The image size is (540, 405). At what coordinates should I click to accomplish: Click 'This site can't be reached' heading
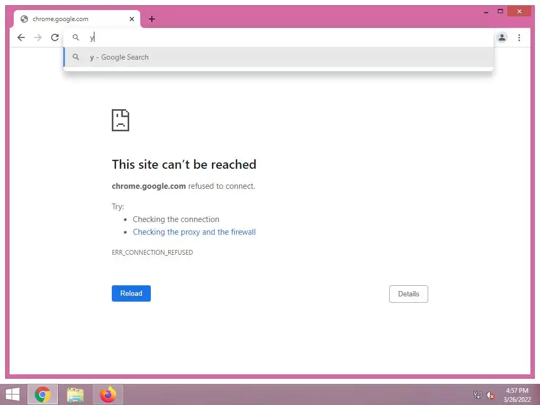[184, 165]
